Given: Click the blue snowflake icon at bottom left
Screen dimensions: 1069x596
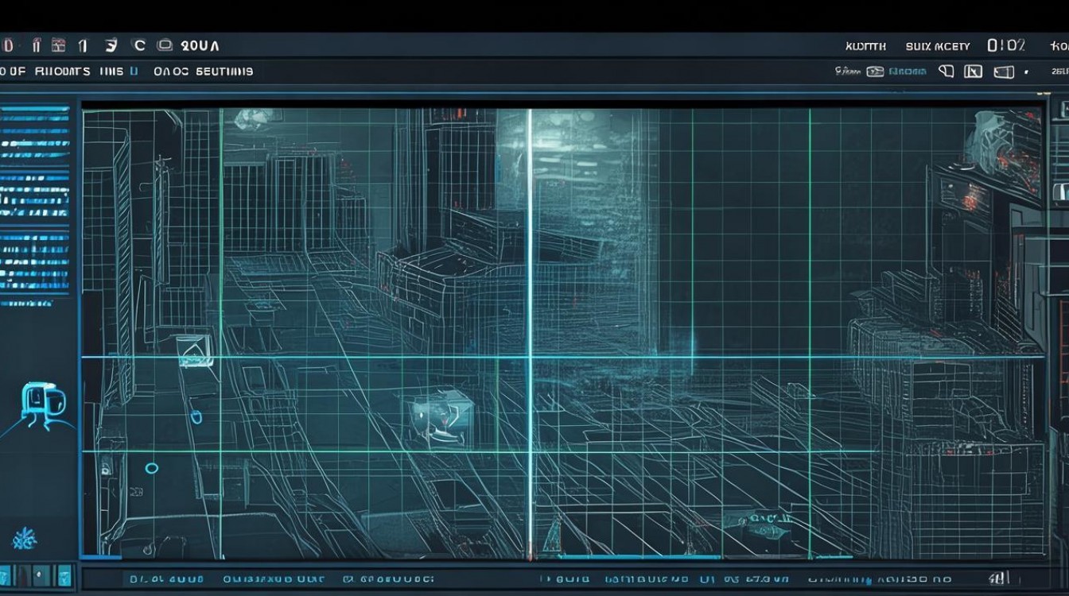Looking at the screenshot, I should click(24, 540).
